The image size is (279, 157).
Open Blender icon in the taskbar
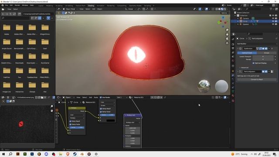[x=82, y=154]
